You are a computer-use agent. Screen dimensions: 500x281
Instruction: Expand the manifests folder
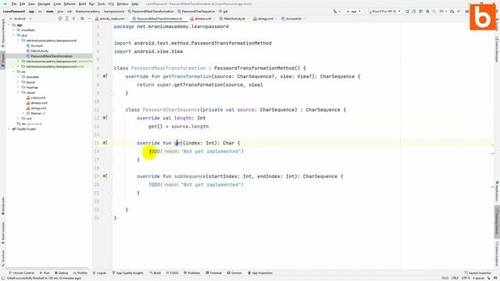coord(14,30)
